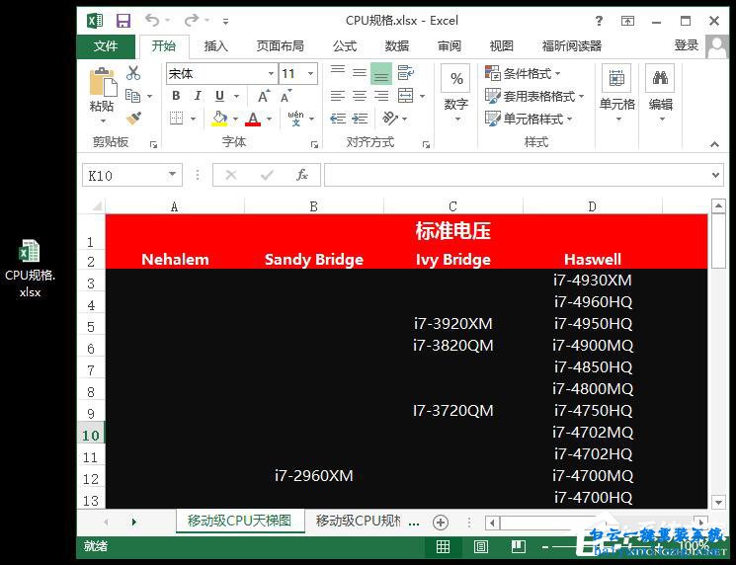Screen dimensions: 736x565
Task: Apply cell borders icon
Action: (x=177, y=118)
